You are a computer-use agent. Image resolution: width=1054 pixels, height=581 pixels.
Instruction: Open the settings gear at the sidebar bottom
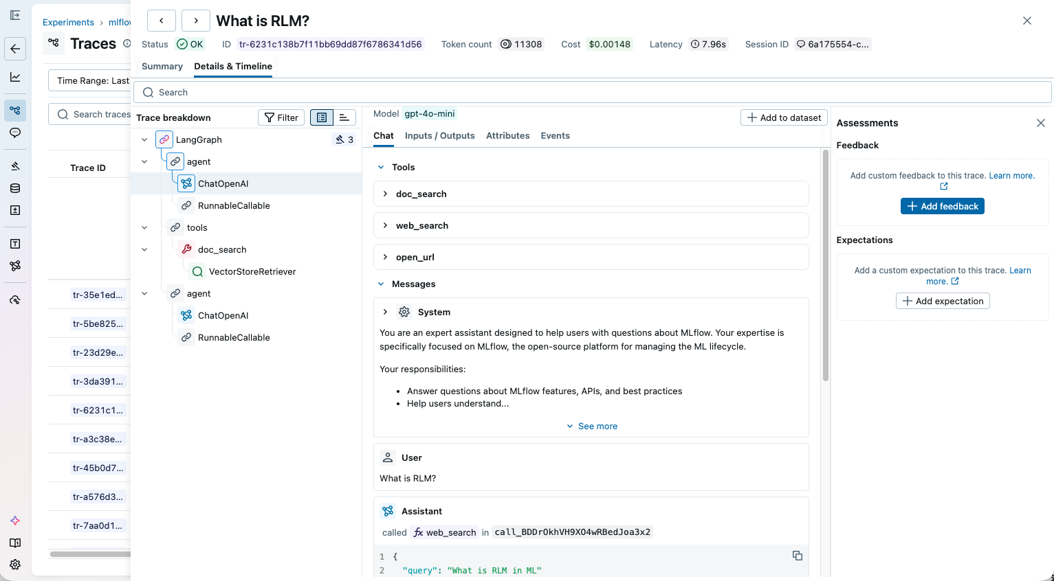coord(15,565)
